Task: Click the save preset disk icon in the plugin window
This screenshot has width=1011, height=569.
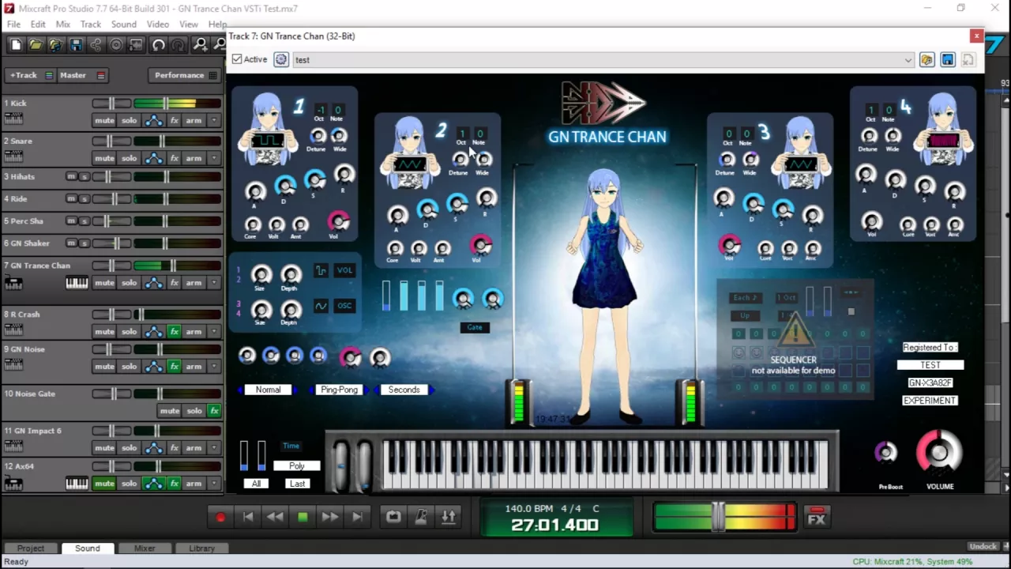Action: click(x=948, y=60)
